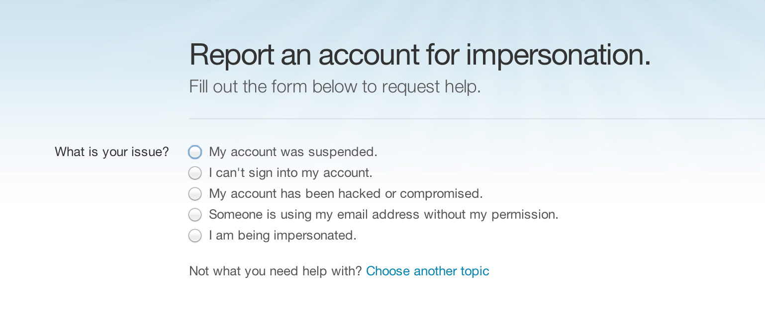Click the word 'Report' in the page heading
Image resolution: width=765 pixels, height=329 pixels.
click(231, 55)
